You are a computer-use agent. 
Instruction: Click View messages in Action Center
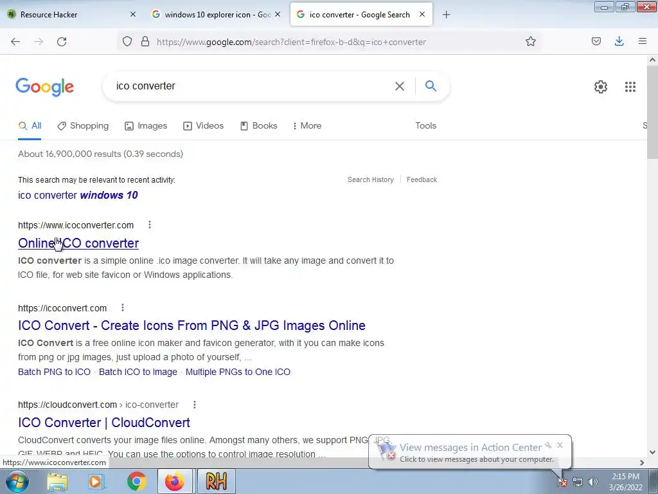[x=470, y=448]
